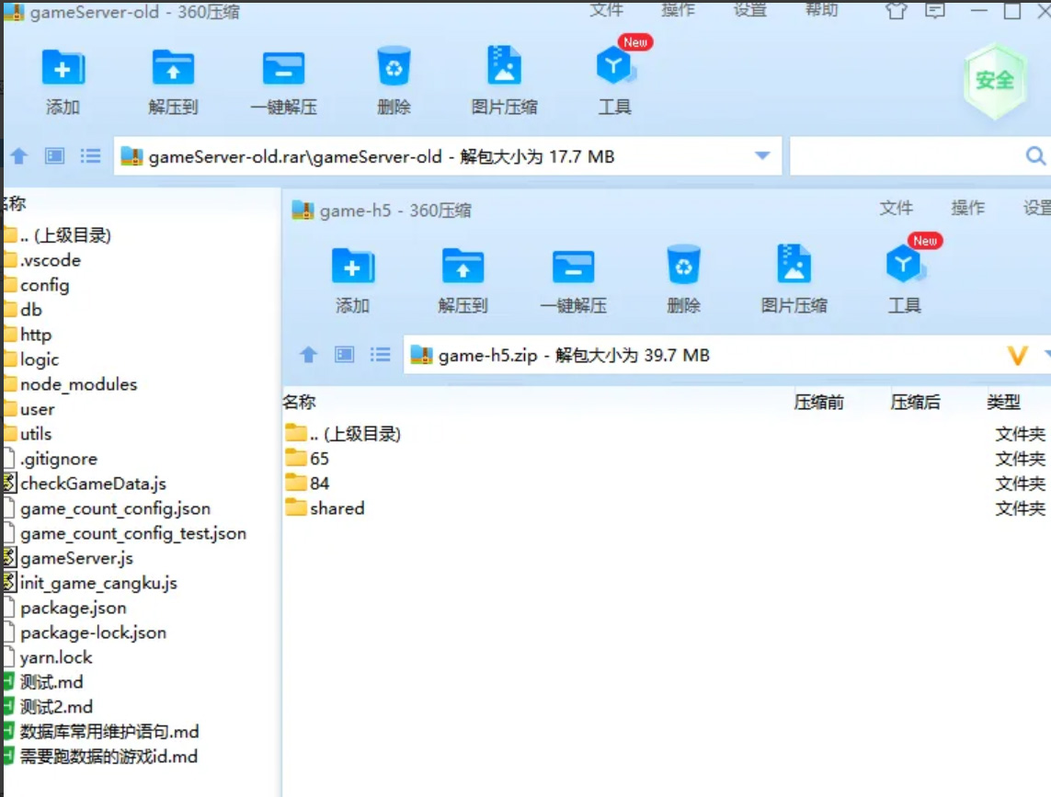Click the search input field
The width and height of the screenshot is (1051, 797).
pos(906,156)
